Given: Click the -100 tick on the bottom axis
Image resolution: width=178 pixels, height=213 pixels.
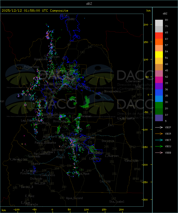Looking at the screenshot, I should click(x=16, y=210).
